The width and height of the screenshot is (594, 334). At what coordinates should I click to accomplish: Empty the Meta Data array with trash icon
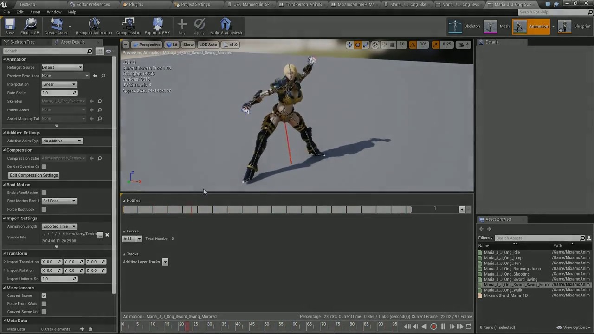pyautogui.click(x=90, y=329)
